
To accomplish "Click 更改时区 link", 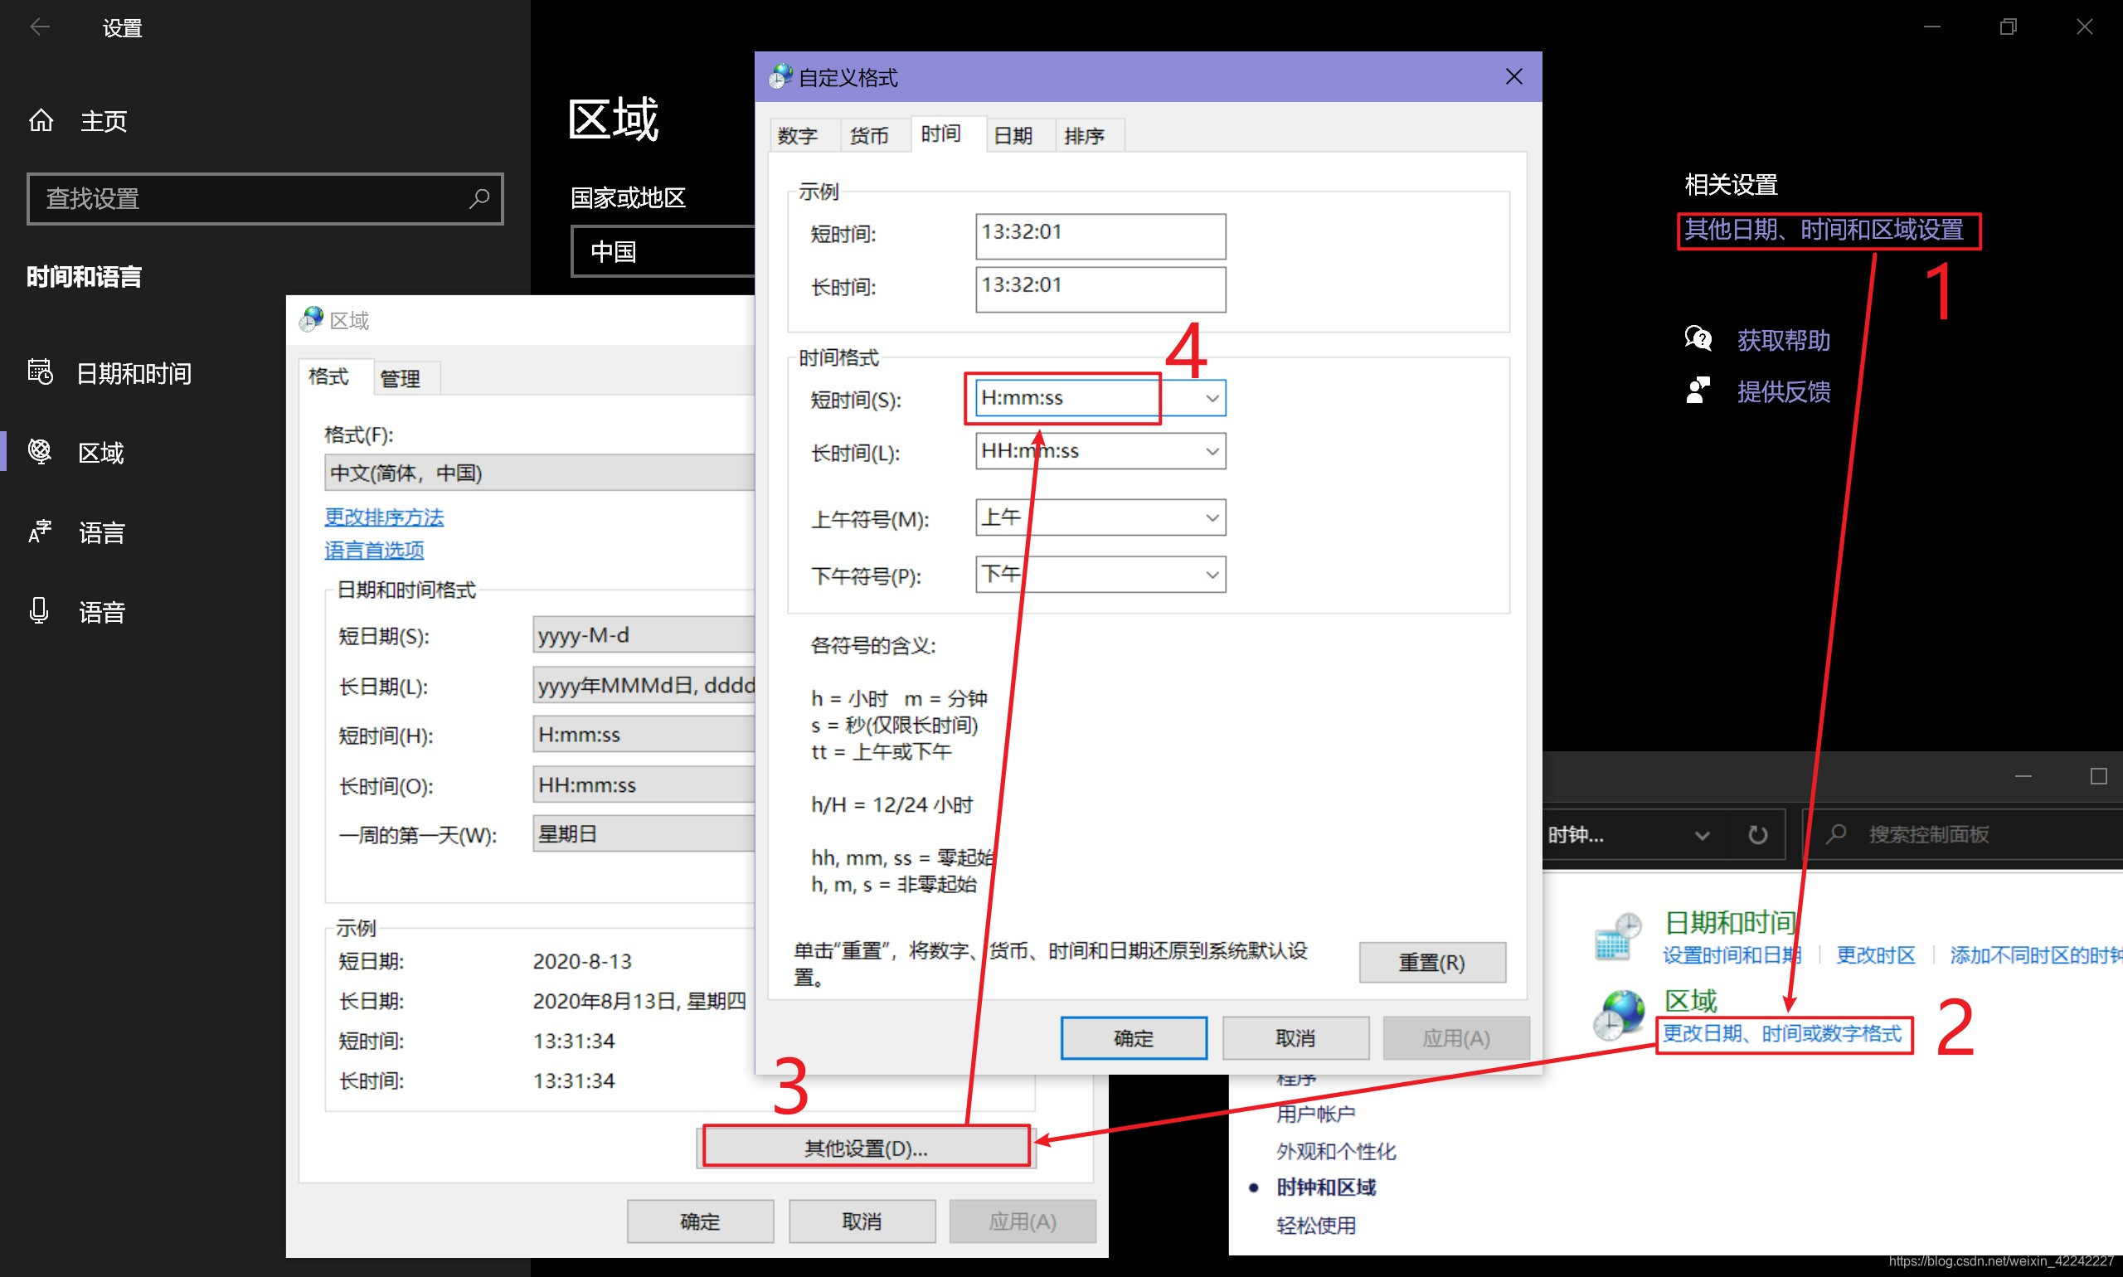I will 1875,955.
